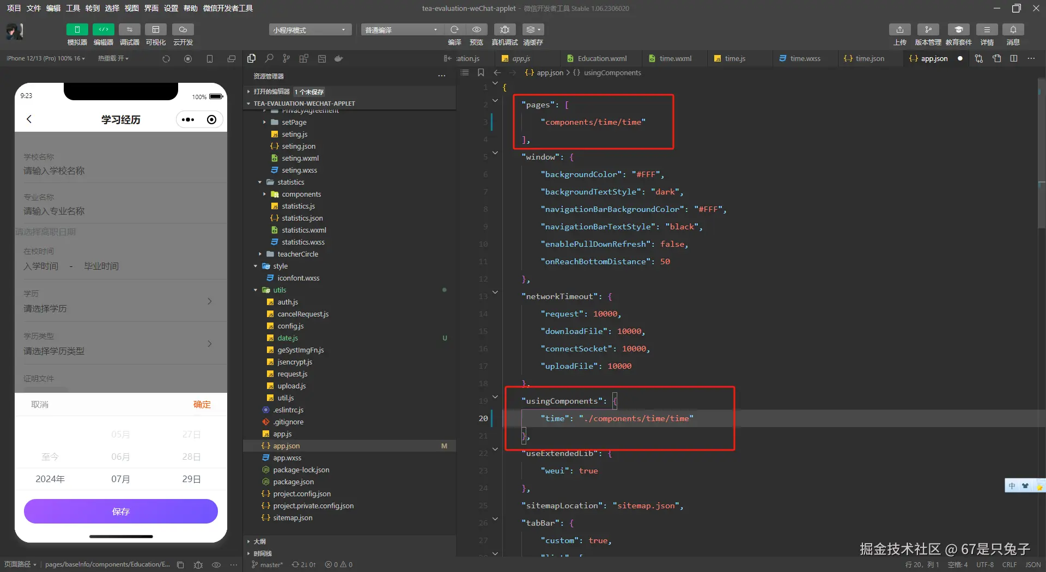
Task: Click 确定 in the date picker
Action: coord(202,404)
